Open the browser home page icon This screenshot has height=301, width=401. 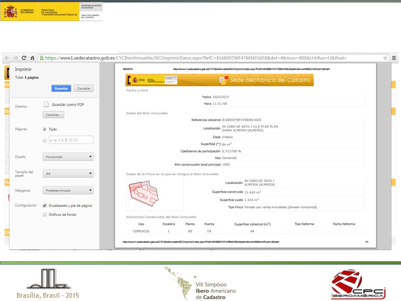(33, 58)
